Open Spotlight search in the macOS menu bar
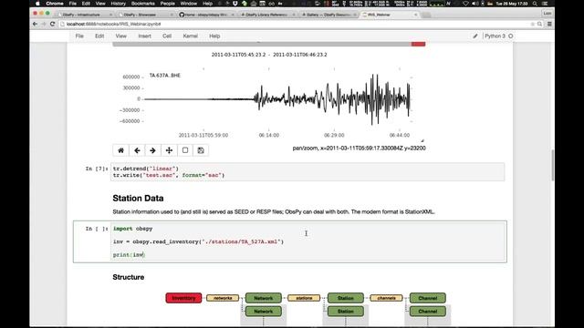 point(535,4)
